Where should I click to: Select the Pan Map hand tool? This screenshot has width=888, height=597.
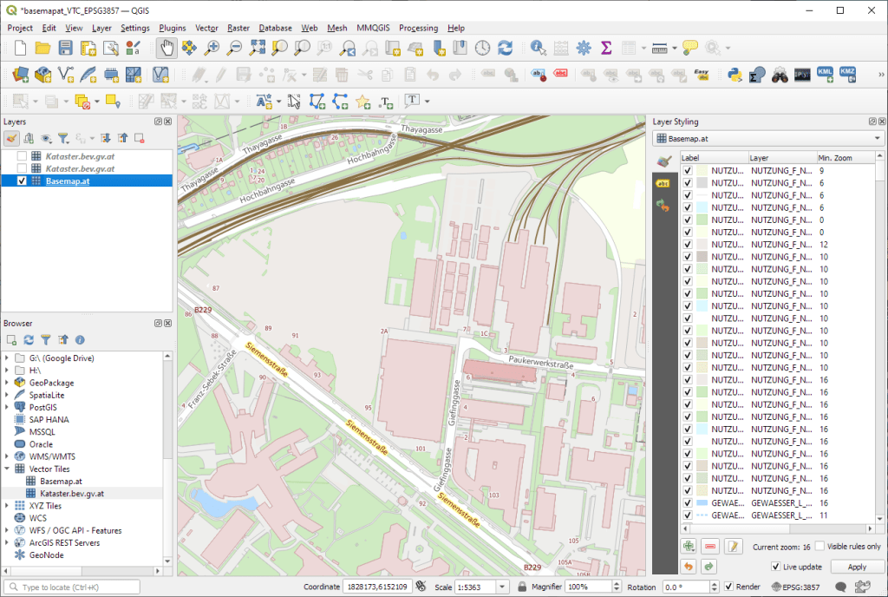click(x=165, y=49)
